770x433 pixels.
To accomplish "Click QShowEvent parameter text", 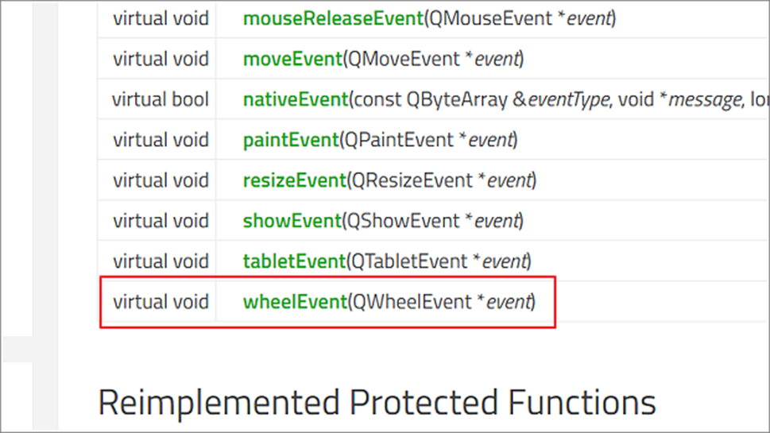I will point(403,221).
